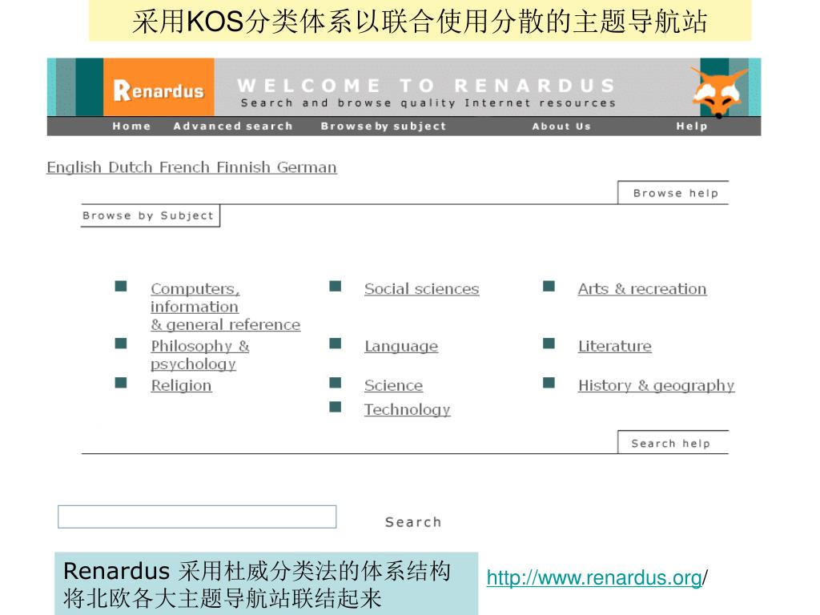Click bullet square beside Language

336,343
